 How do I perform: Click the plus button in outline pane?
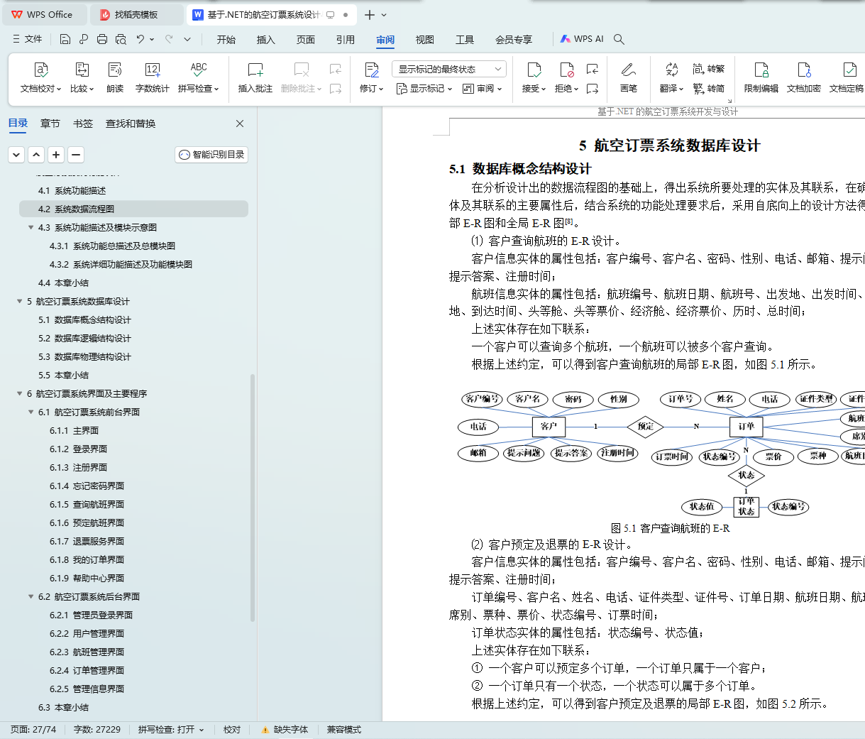(x=56, y=155)
